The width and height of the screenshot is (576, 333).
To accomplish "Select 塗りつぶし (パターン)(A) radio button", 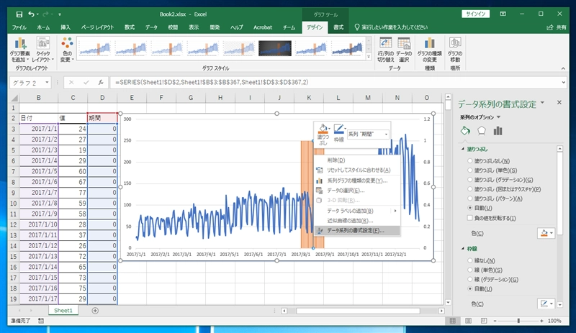I will coord(470,199).
